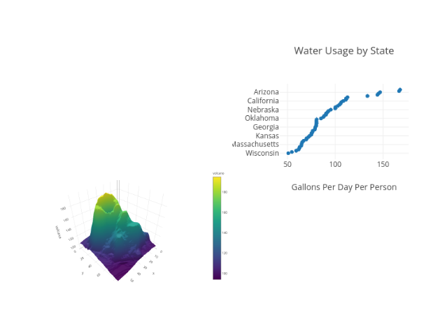This screenshot has height=317, width=447.
Task: Click the x-axis tick label 150
Action: tap(383, 165)
